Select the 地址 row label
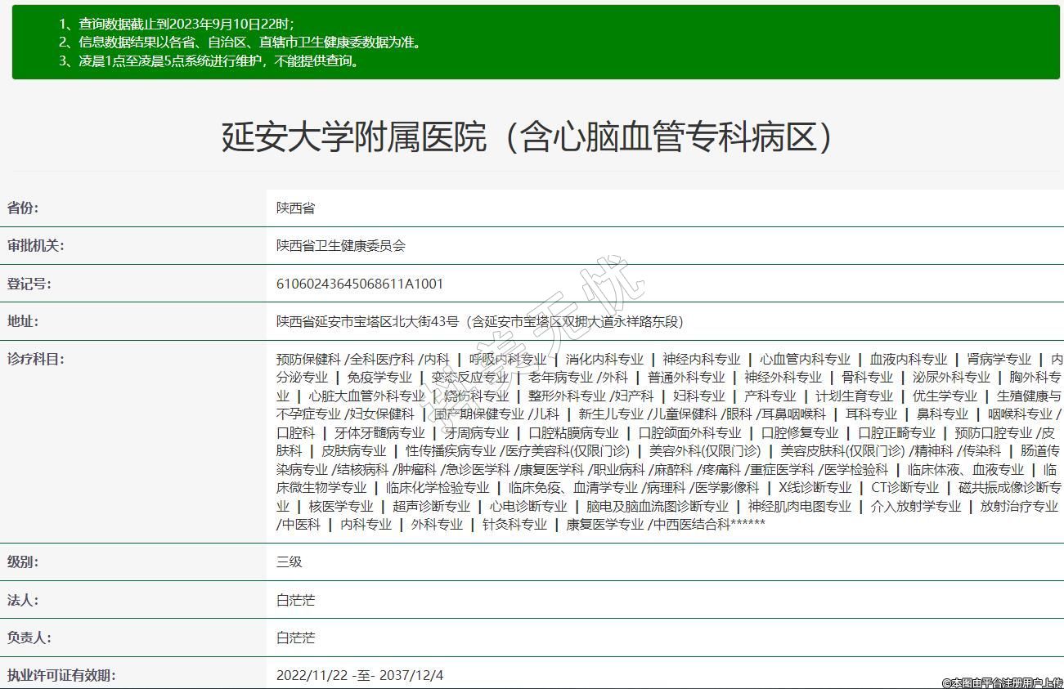Image resolution: width=1064 pixels, height=689 pixels. point(23,321)
